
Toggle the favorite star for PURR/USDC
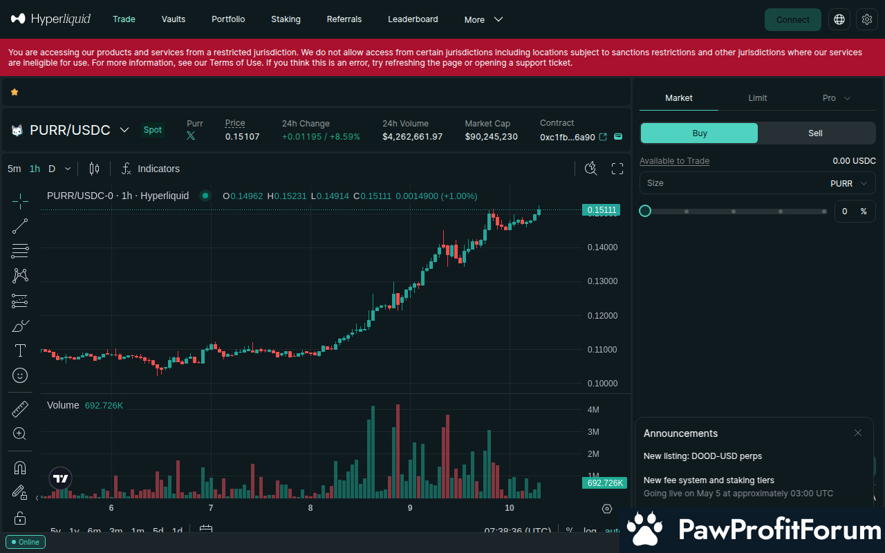pyautogui.click(x=15, y=92)
